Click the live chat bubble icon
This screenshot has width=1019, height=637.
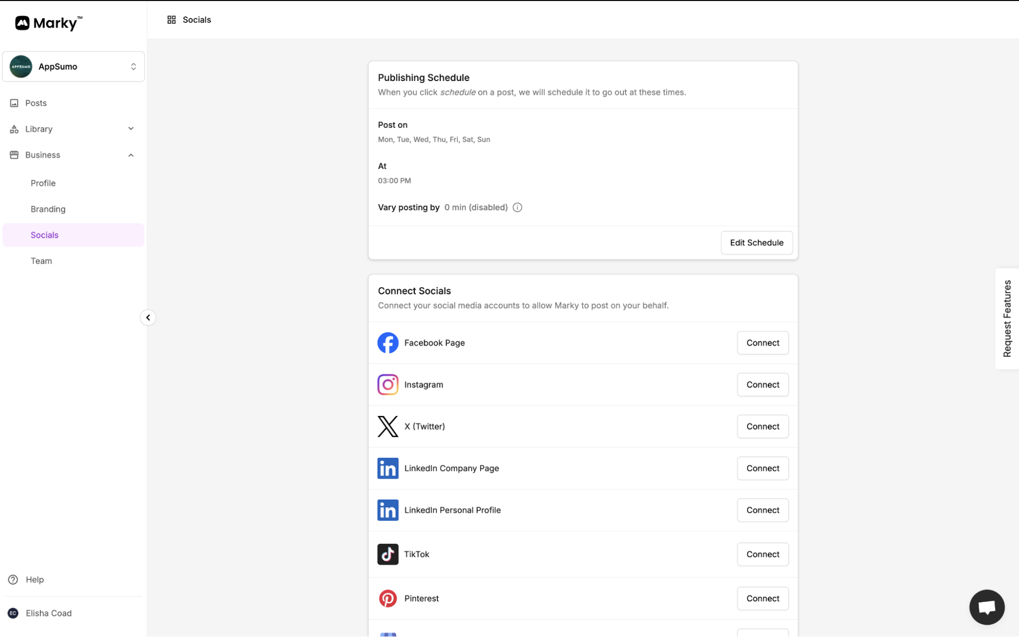pos(987,607)
